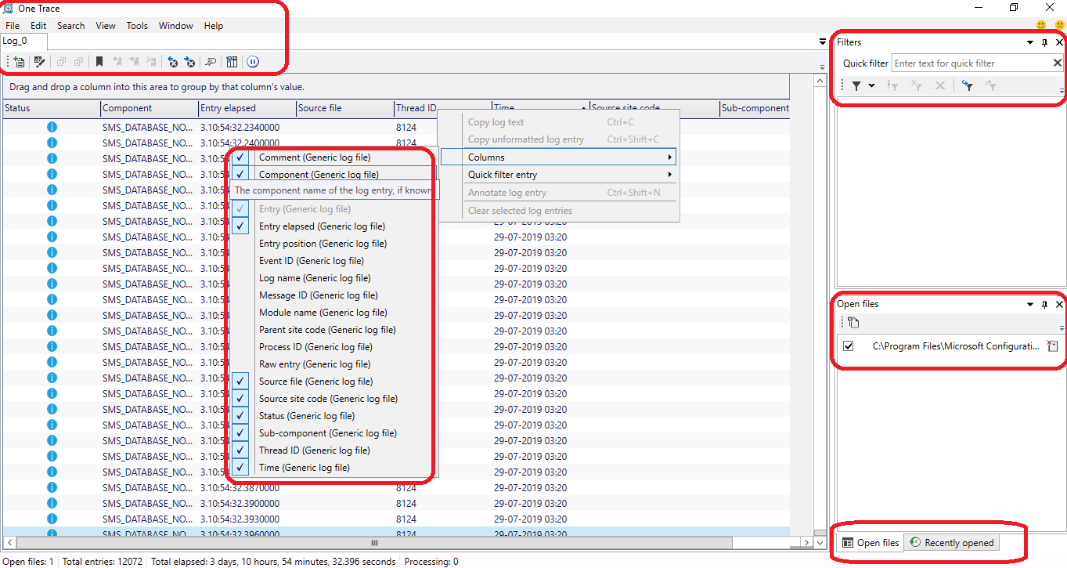Viewport: 1067px width, 568px height.
Task: Pause log processing with the pause icon
Action: click(253, 62)
